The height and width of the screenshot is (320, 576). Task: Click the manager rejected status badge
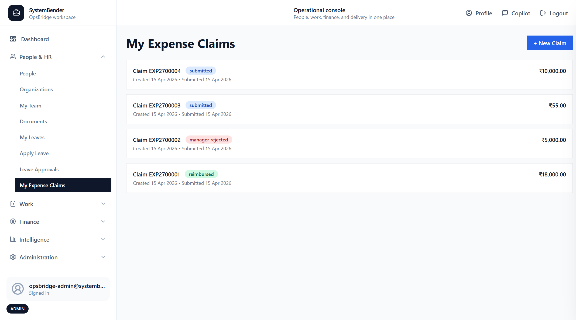pos(209,140)
